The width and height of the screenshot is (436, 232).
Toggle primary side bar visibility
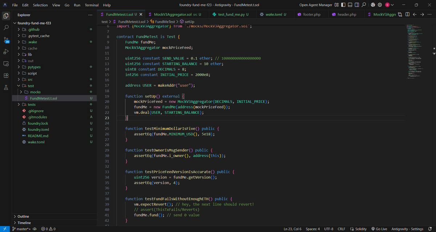point(344,5)
